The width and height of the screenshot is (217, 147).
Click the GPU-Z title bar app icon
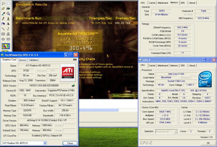2,55
